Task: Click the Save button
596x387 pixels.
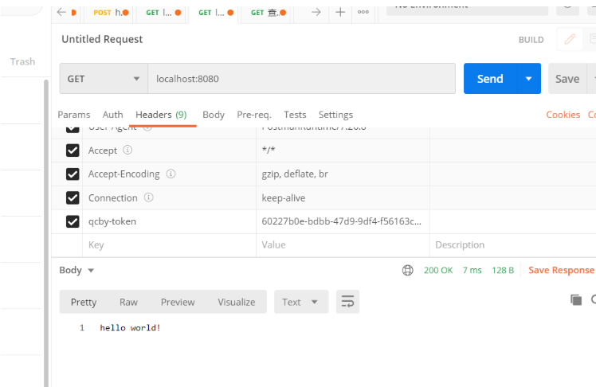Action: [567, 79]
